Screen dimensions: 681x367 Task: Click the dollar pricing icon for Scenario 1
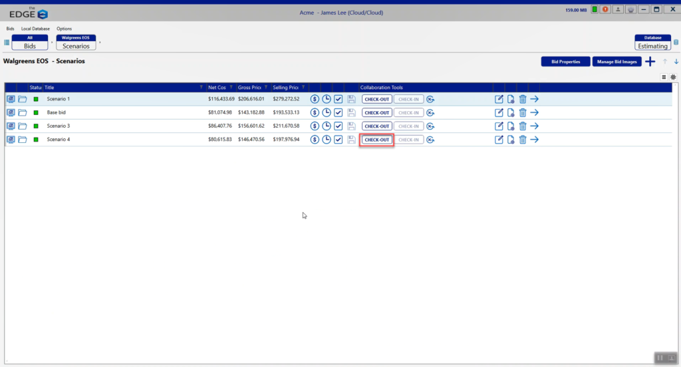(315, 99)
